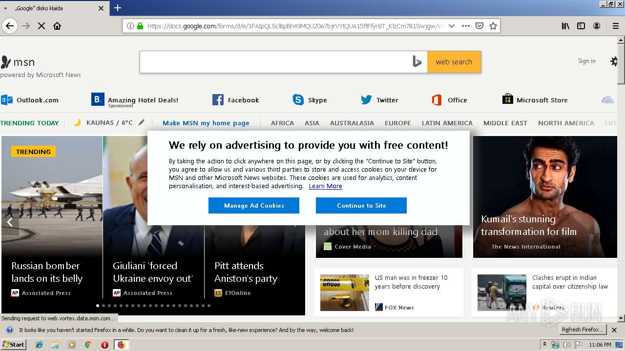The width and height of the screenshot is (625, 351).
Task: Click the page vertical scrollbar thumb
Action: click(x=621, y=65)
